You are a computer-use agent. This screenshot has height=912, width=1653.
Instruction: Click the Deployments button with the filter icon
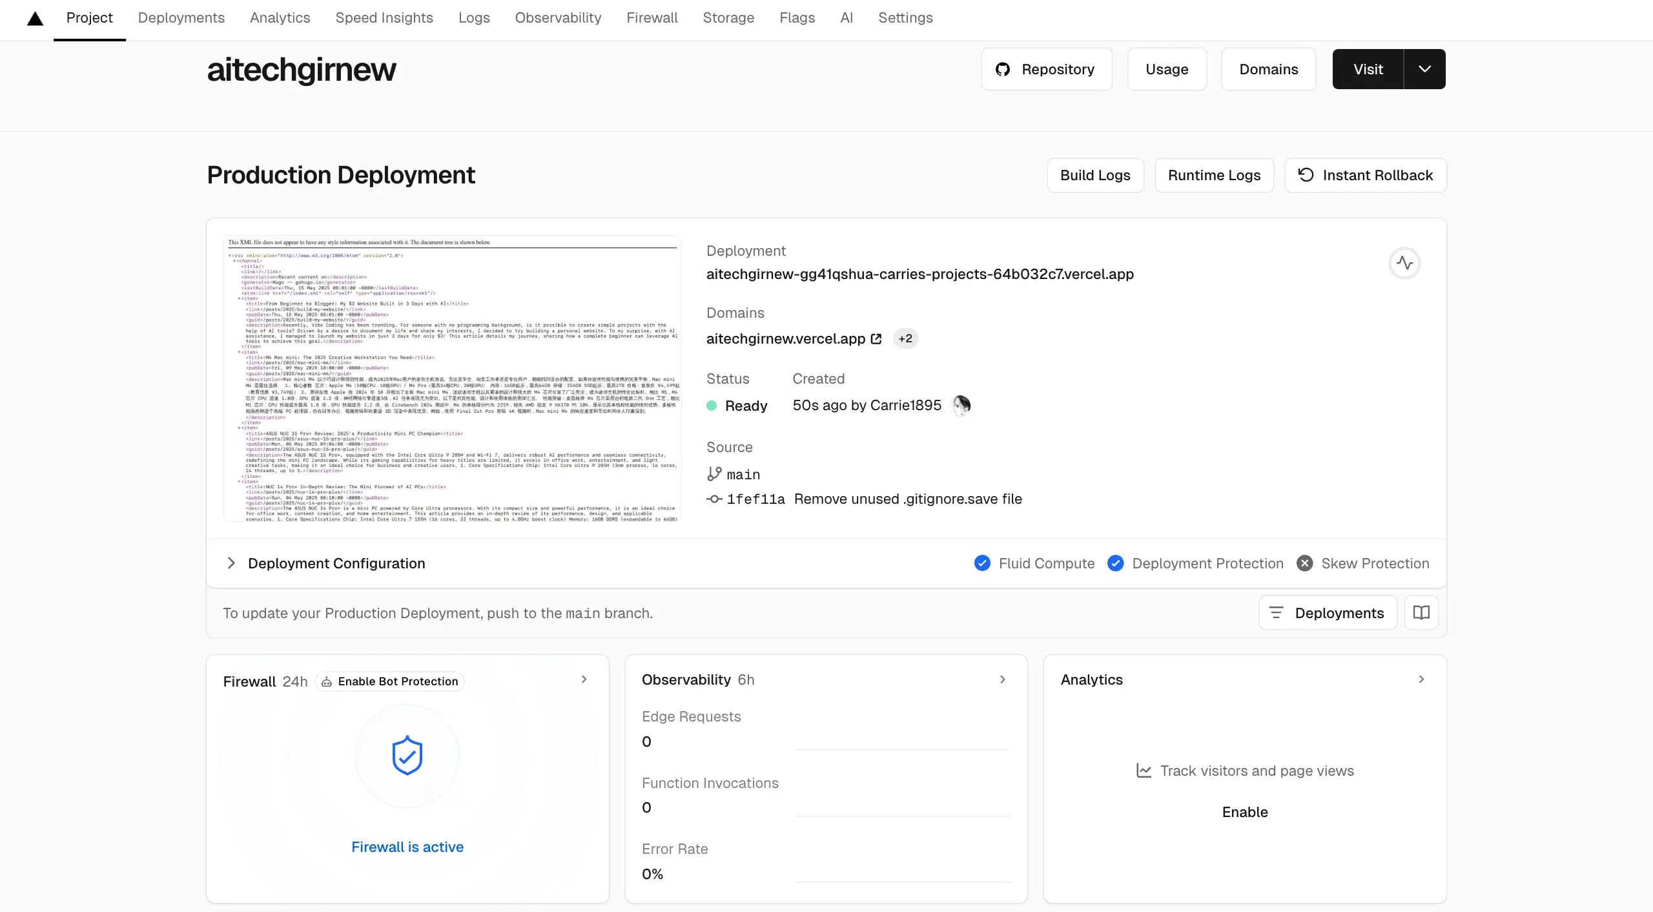(1328, 612)
